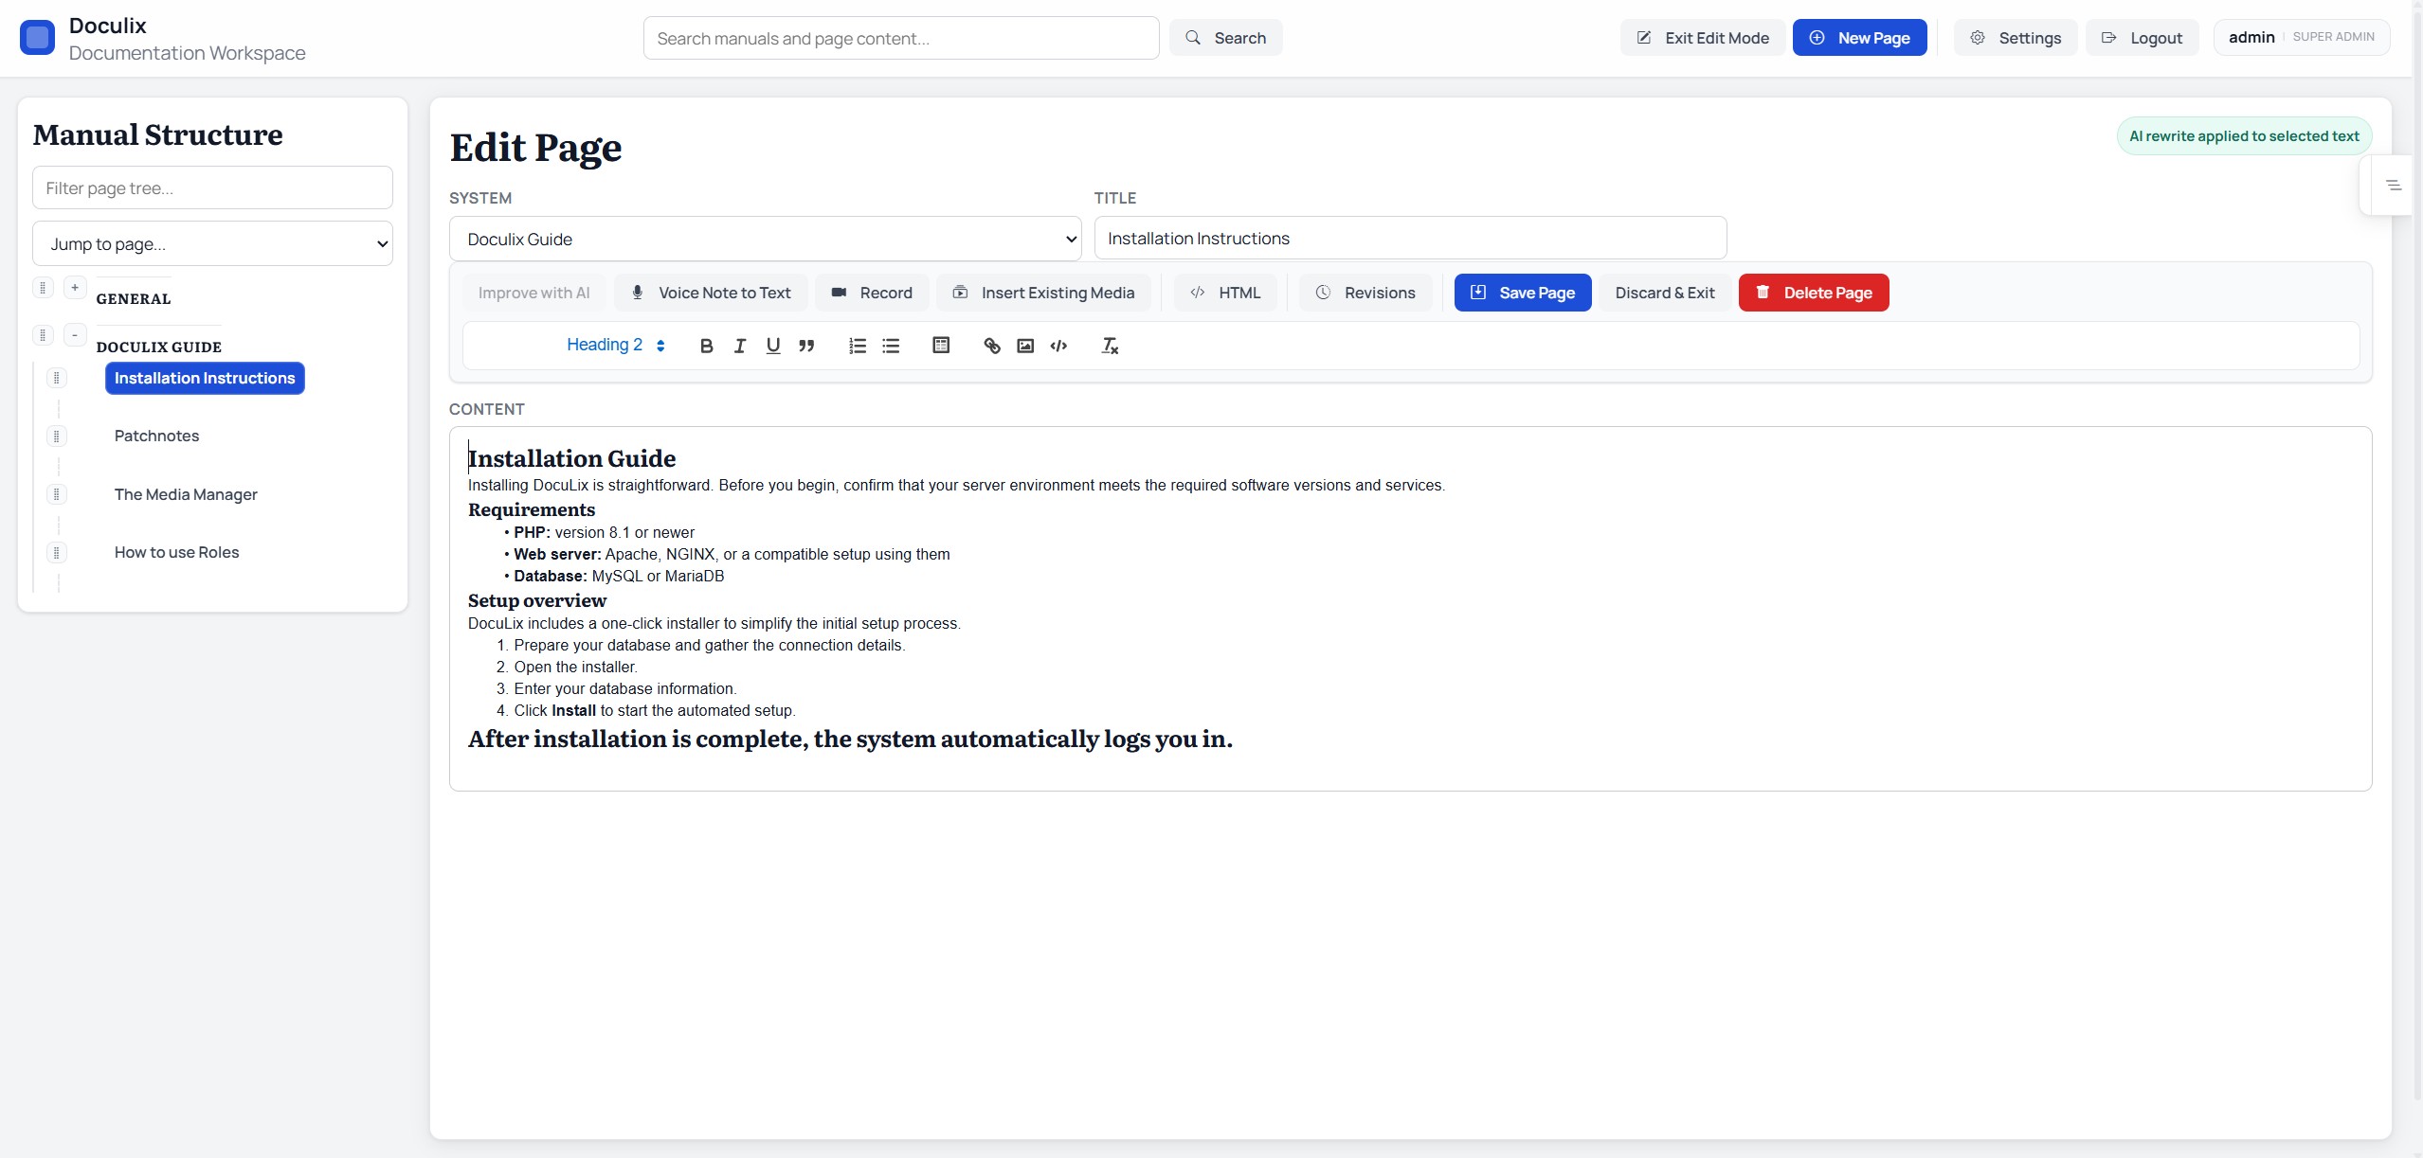Open the Revisions history

click(1365, 293)
